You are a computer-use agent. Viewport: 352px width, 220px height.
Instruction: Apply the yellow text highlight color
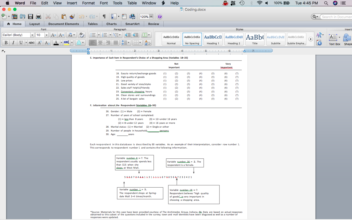coord(66,43)
